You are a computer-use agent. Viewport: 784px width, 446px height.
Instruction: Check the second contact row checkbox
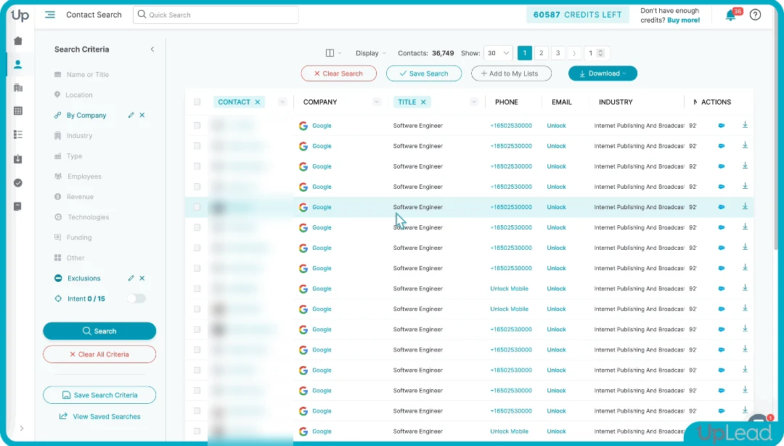click(x=197, y=146)
